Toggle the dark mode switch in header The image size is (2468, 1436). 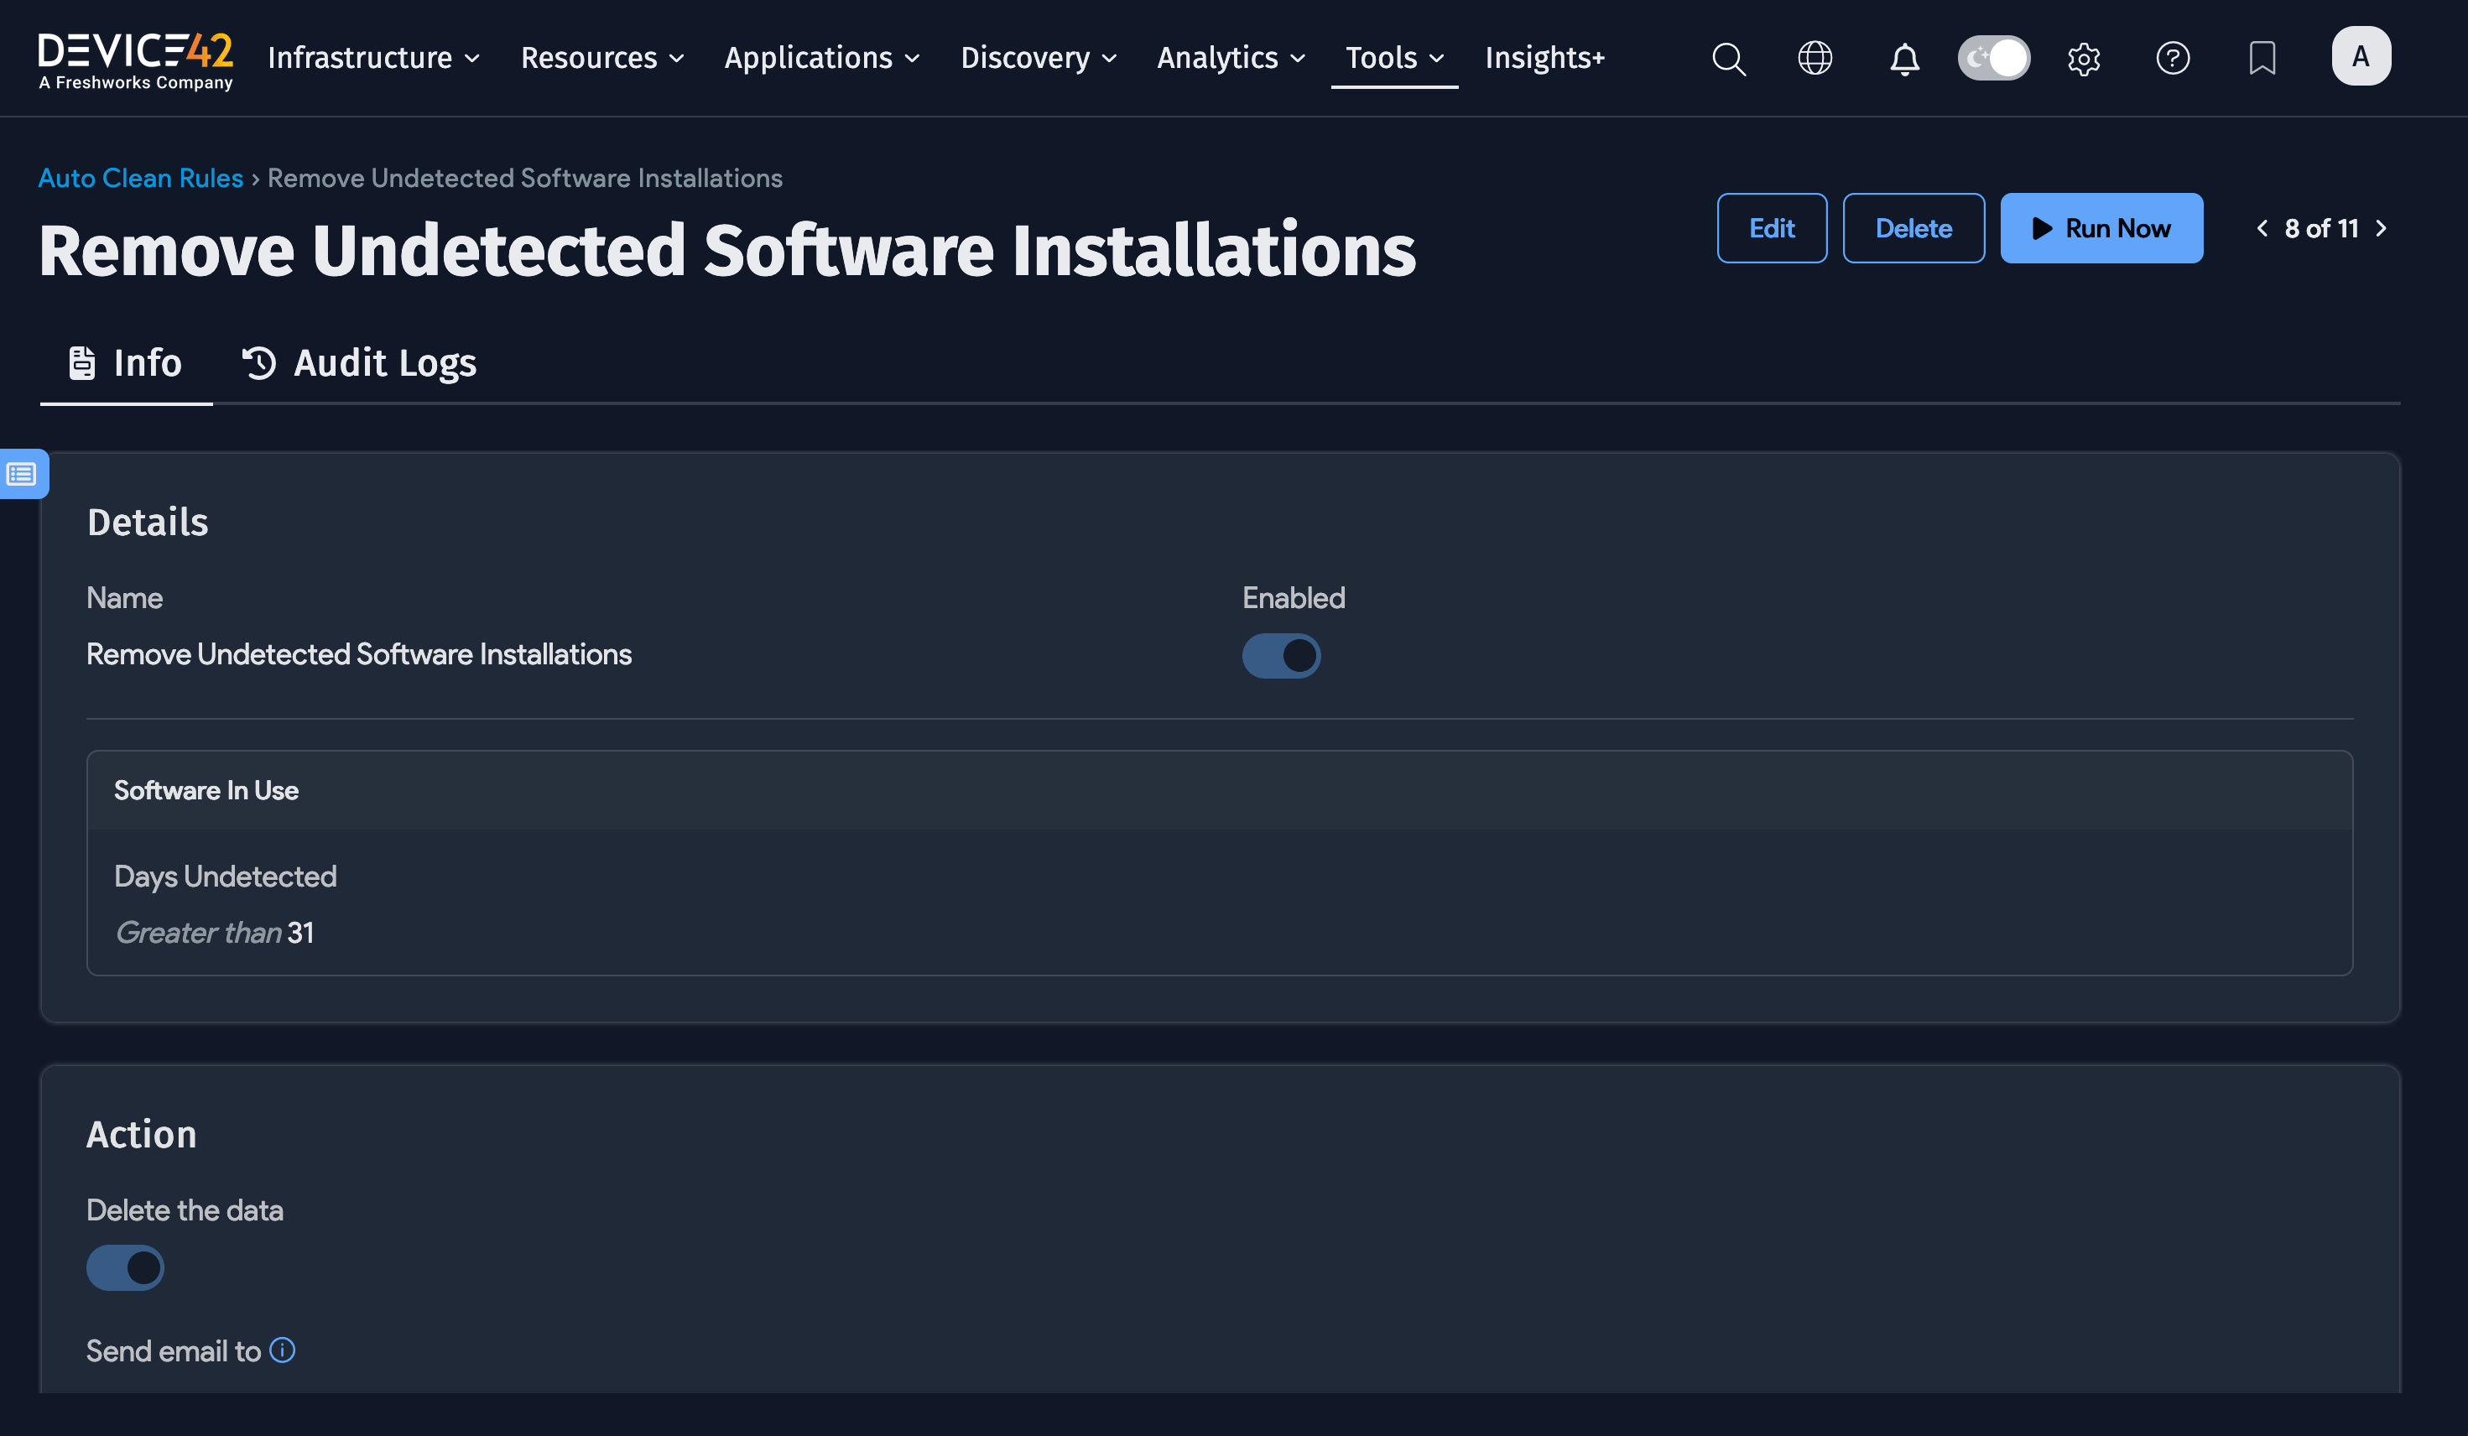pos(1993,58)
